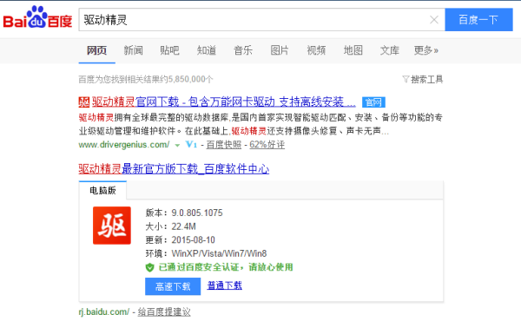Open the 视频 tab
The width and height of the screenshot is (521, 321).
click(316, 50)
